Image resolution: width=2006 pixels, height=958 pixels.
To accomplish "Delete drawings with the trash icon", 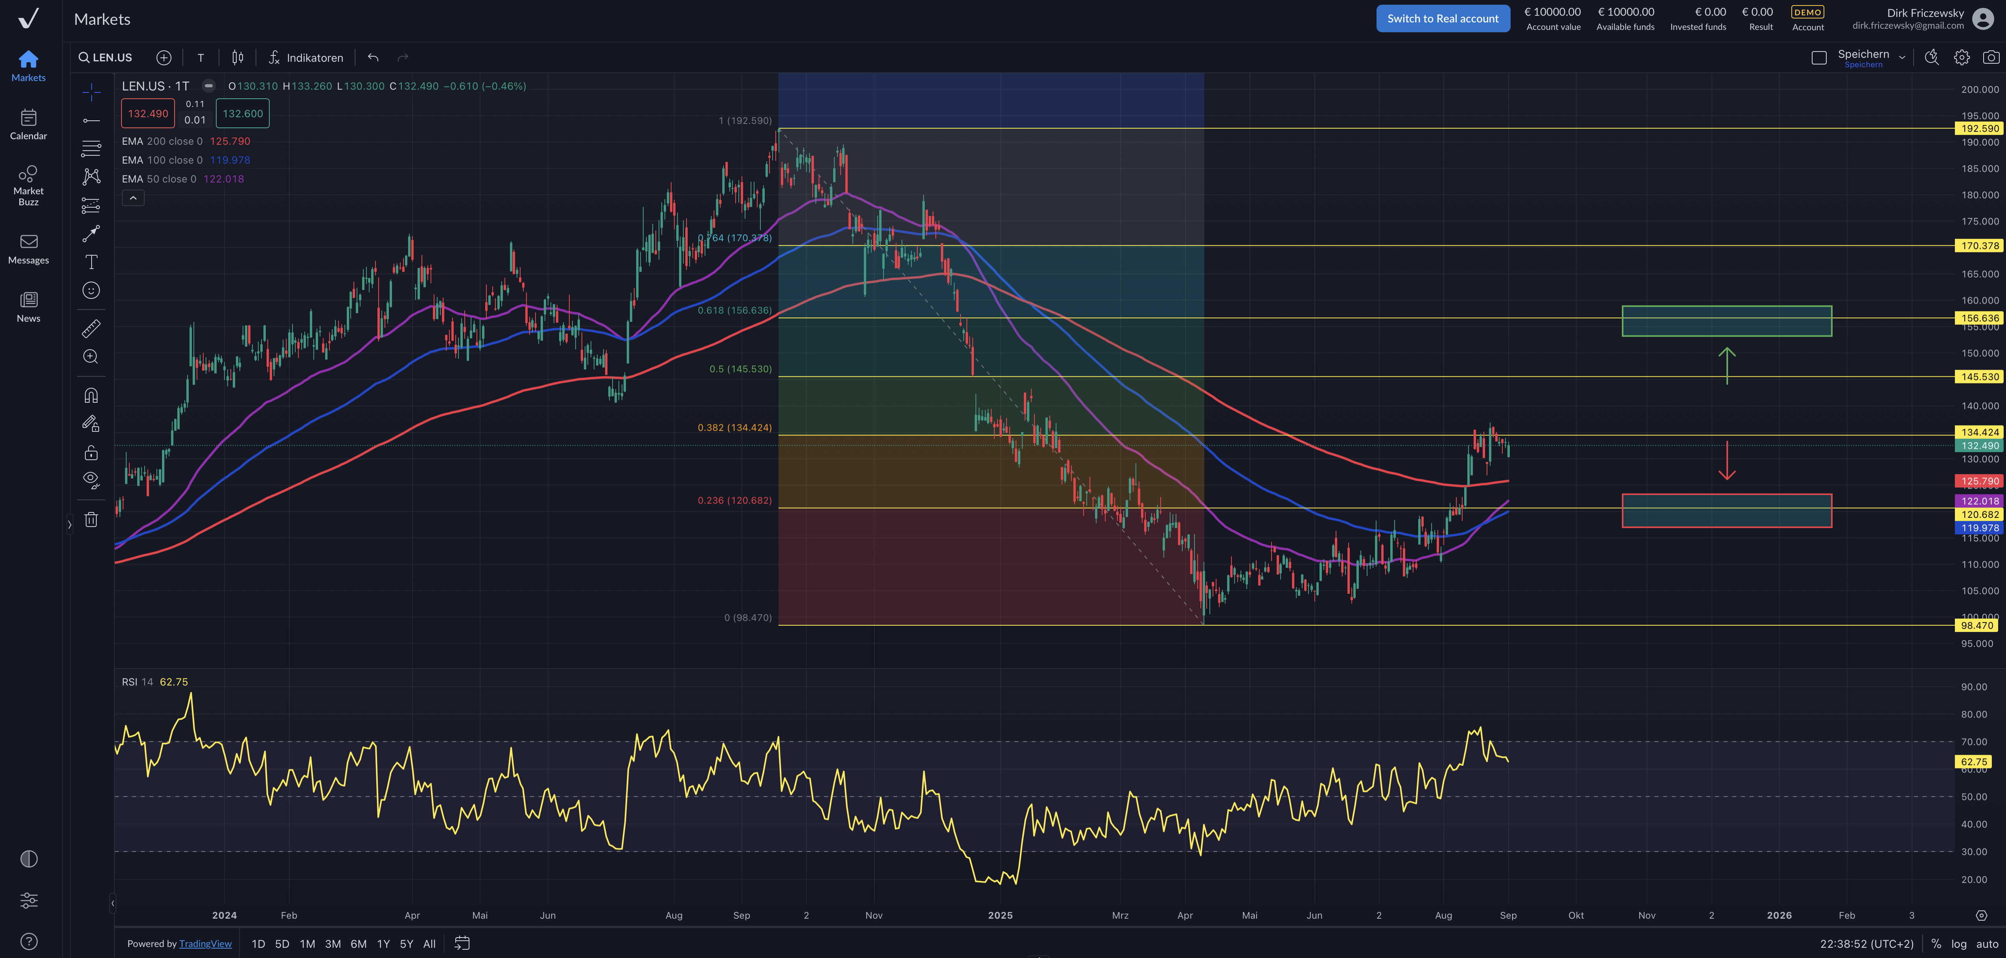I will pyautogui.click(x=91, y=520).
